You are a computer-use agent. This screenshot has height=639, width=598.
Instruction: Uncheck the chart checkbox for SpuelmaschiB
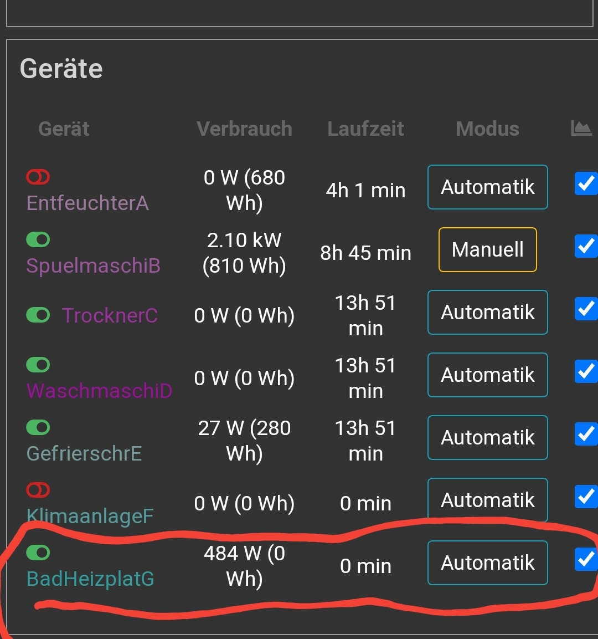[586, 246]
